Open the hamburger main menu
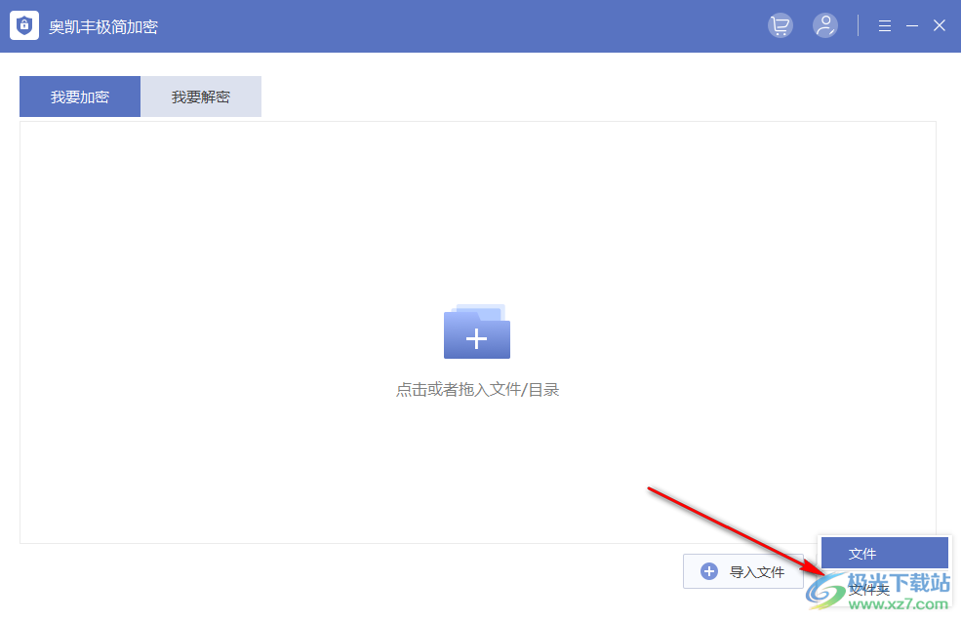Screen dimensions: 961x620 (884, 25)
